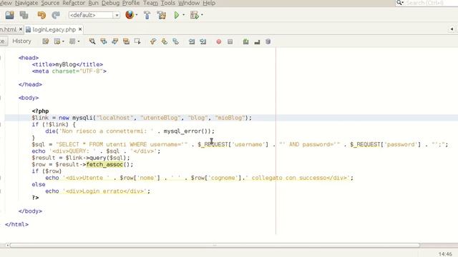Click the horizontal scrollbar left arrow
Viewport: 458px width, 257px height.
click(7, 246)
